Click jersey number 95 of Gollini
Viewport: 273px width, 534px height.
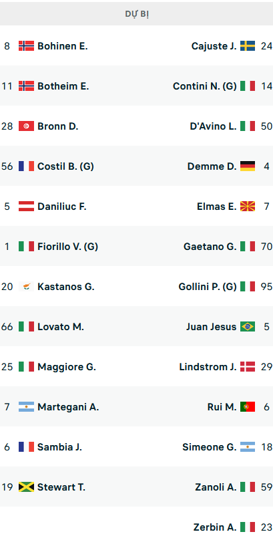tap(266, 287)
